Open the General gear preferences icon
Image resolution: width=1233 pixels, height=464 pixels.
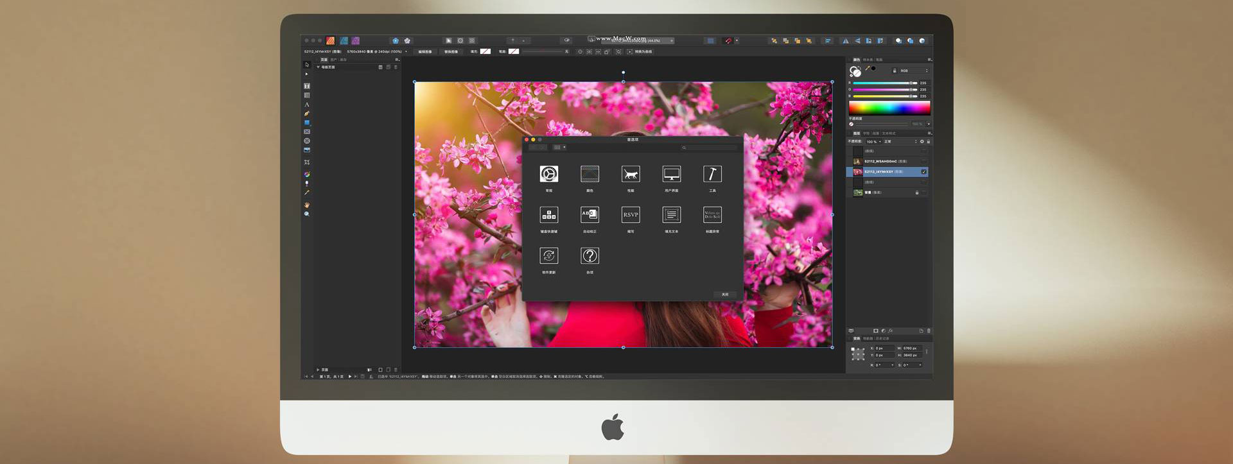pyautogui.click(x=548, y=174)
